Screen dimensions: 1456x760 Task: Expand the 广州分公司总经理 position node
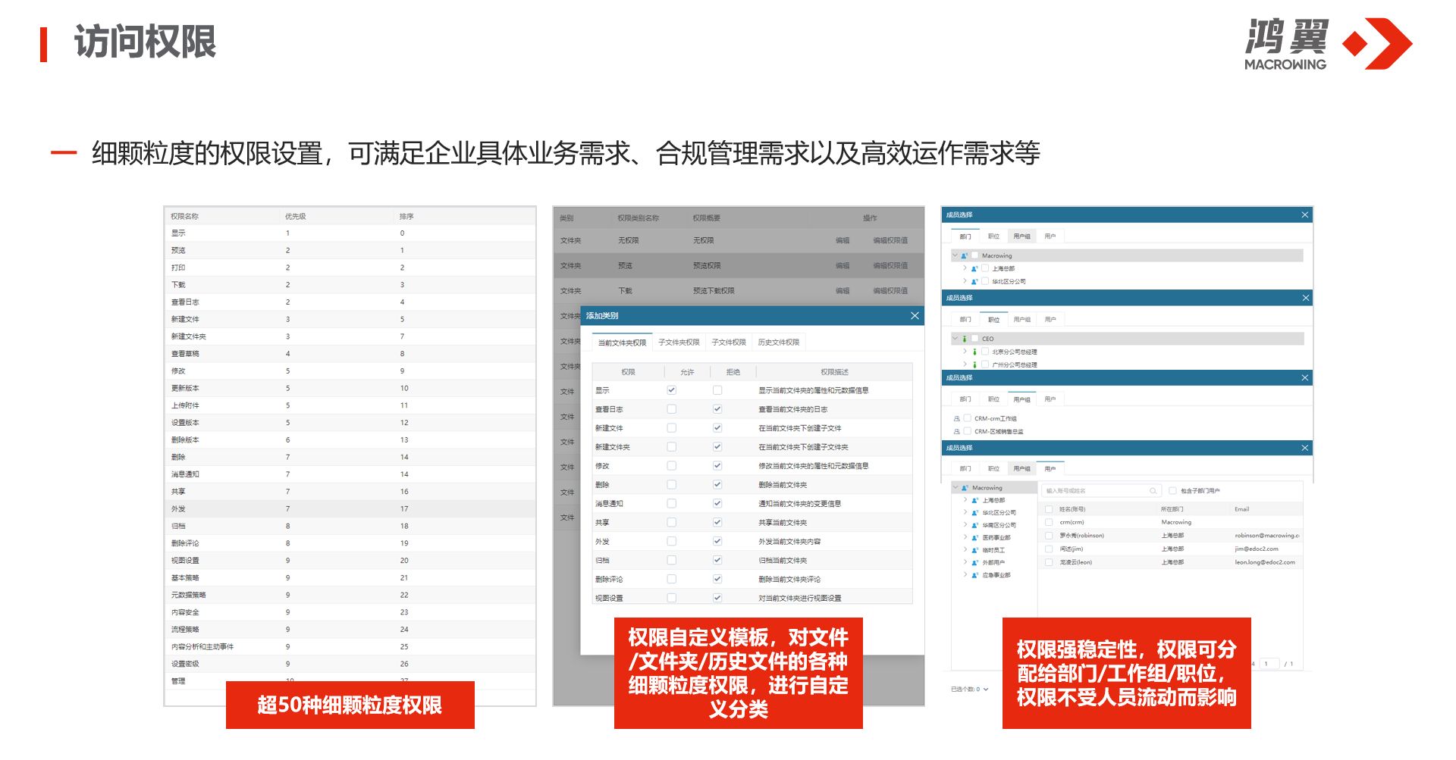(x=965, y=364)
